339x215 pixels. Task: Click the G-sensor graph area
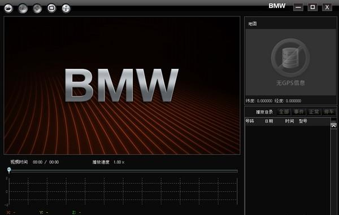point(123,191)
